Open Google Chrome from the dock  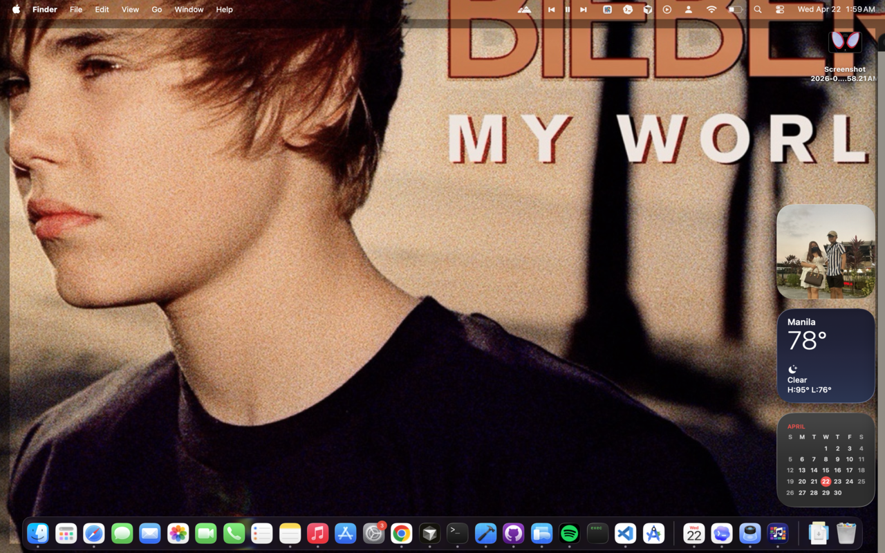point(401,533)
